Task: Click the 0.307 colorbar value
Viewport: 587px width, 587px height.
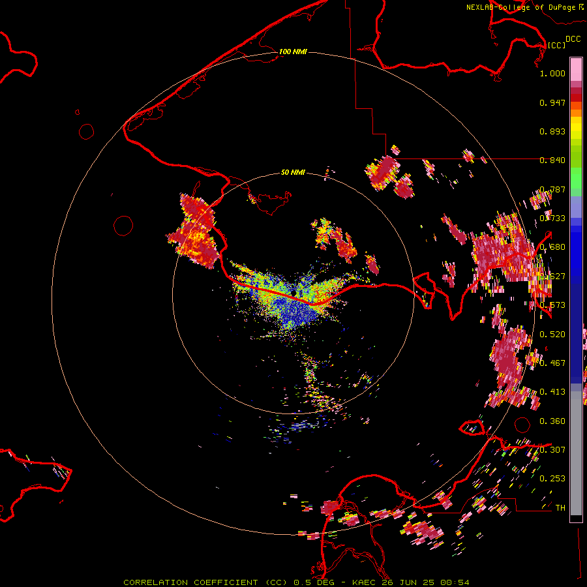Action: (x=552, y=450)
